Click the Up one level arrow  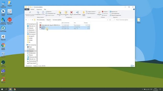32,20
